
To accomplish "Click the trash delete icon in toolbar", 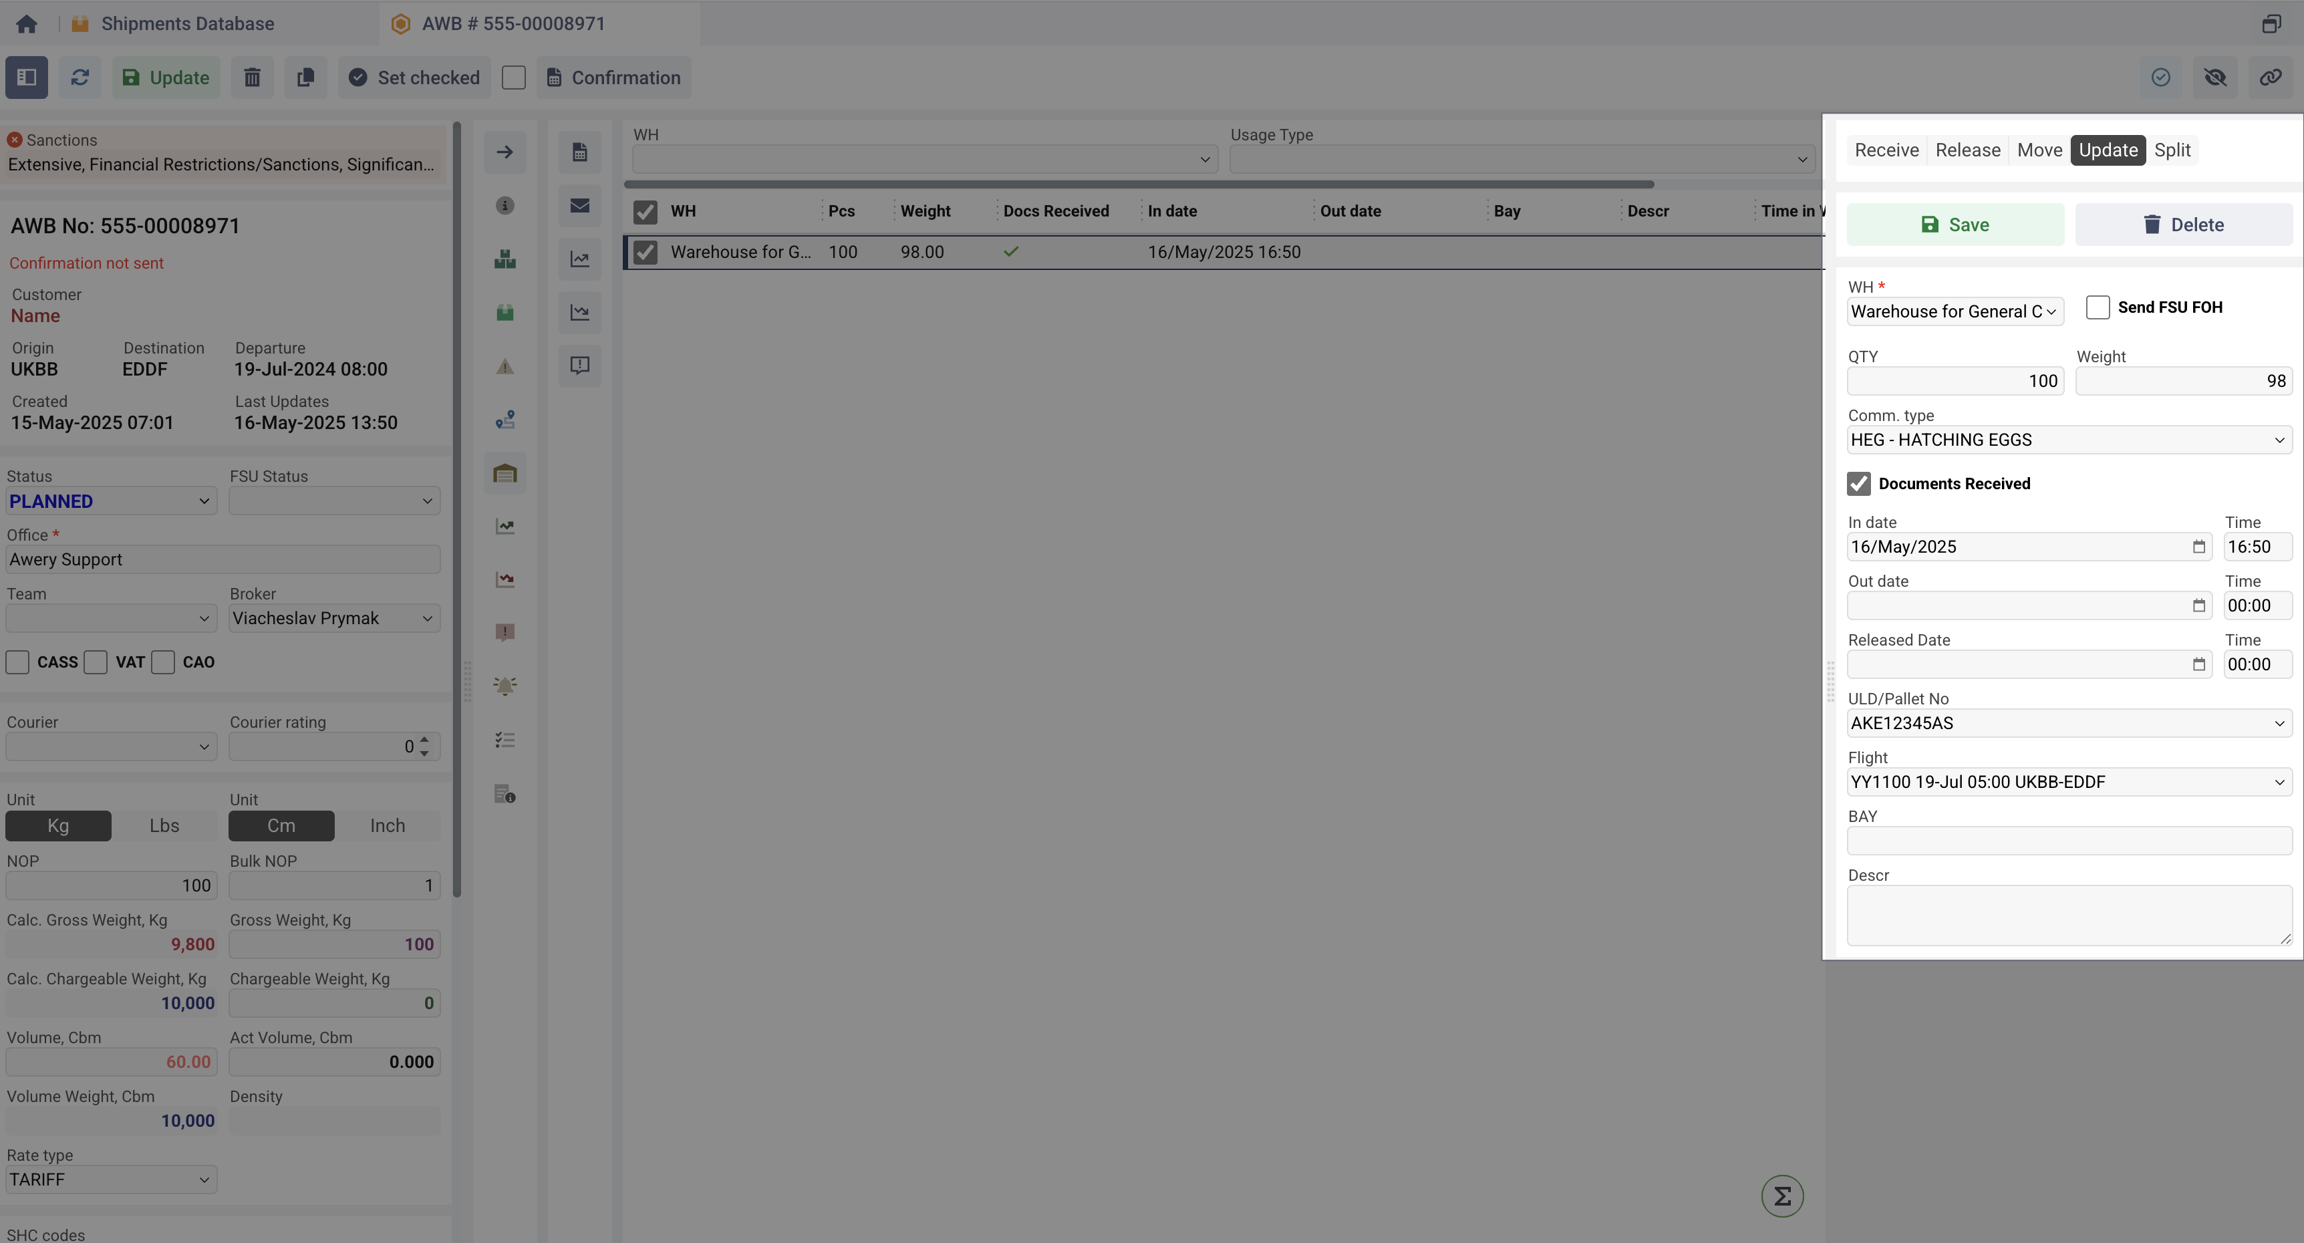I will pyautogui.click(x=252, y=78).
